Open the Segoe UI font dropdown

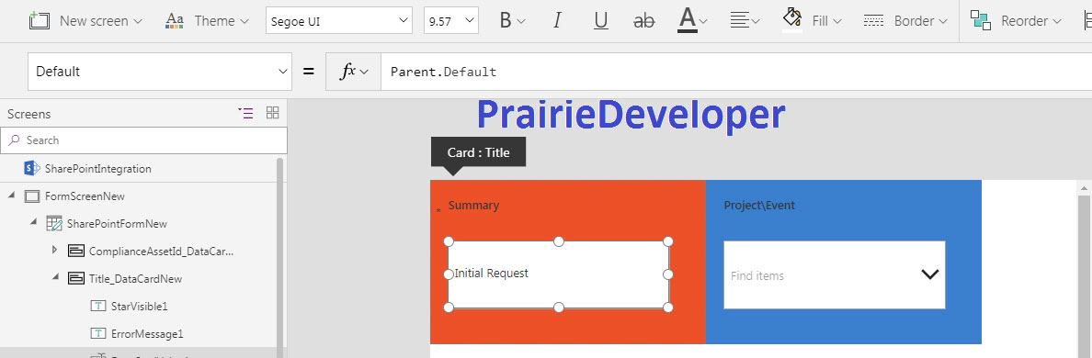pyautogui.click(x=339, y=21)
